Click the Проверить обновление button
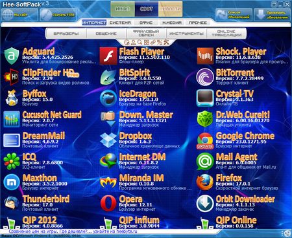 click(272, 15)
